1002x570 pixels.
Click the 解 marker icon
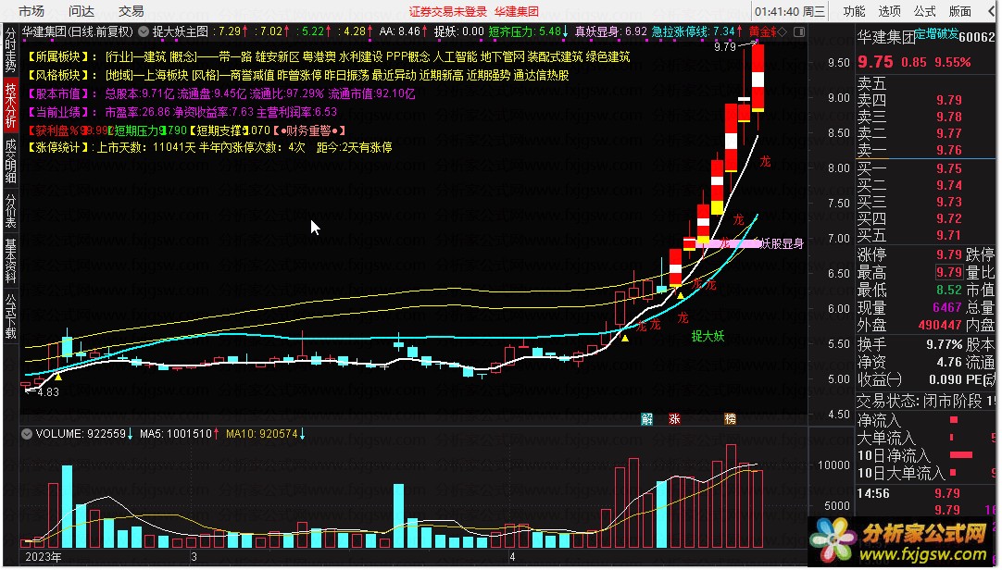[x=646, y=419]
